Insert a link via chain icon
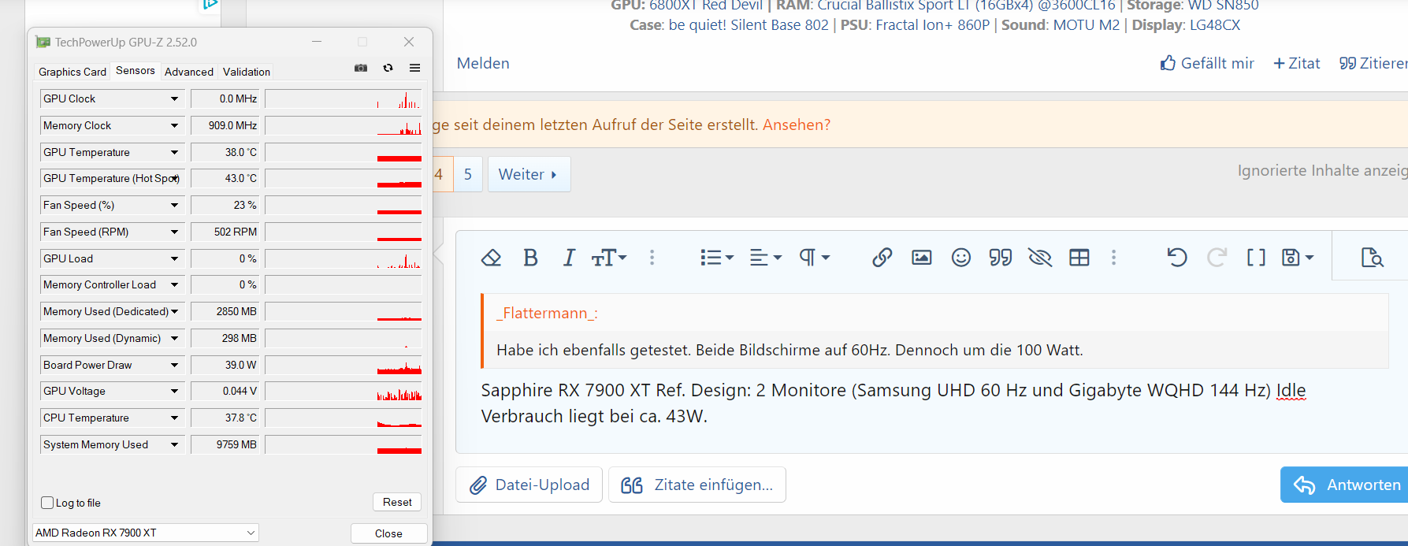Screen dimensions: 1408x546 pyautogui.click(x=882, y=258)
